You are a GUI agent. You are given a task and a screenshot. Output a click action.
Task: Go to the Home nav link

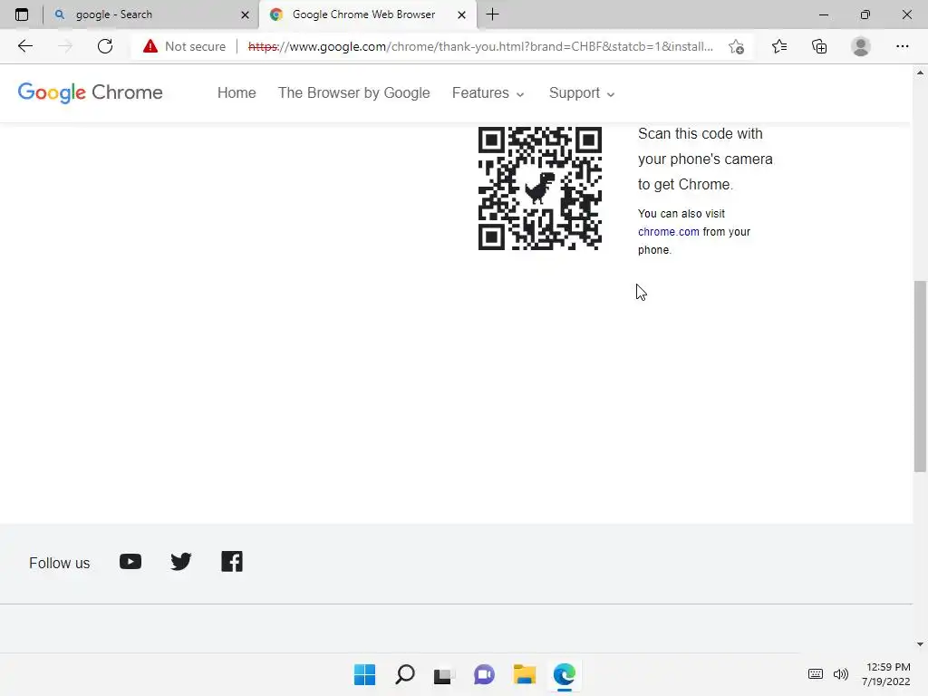[237, 93]
